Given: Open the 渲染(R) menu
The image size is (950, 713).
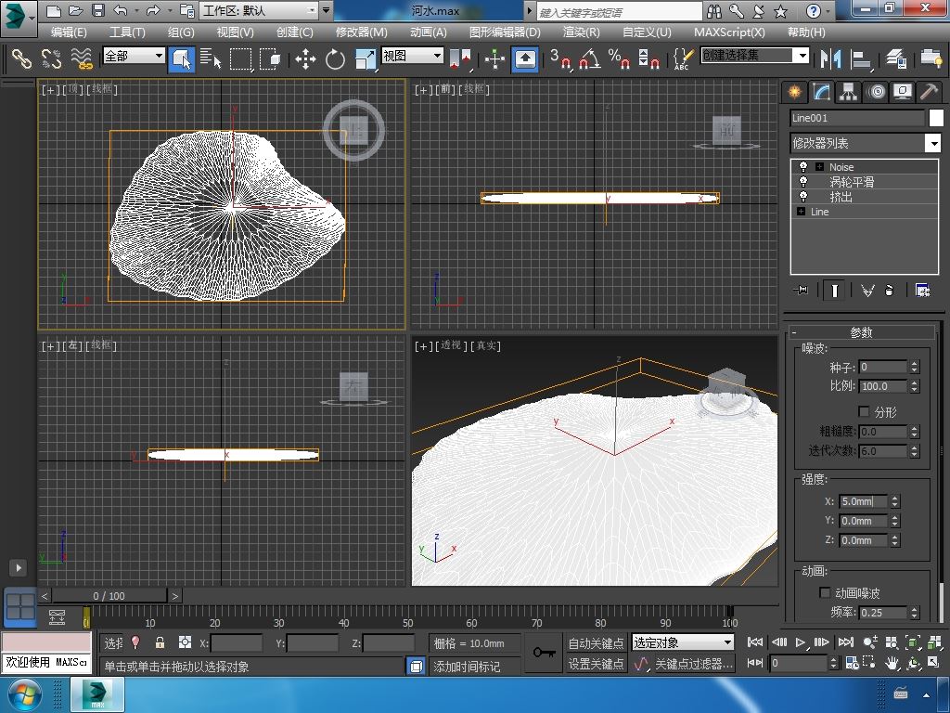Looking at the screenshot, I should pos(581,32).
